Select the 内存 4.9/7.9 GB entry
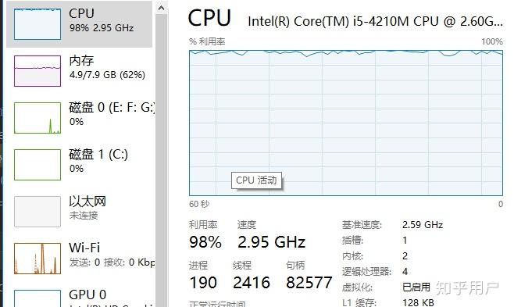514x307 pixels. click(x=107, y=67)
